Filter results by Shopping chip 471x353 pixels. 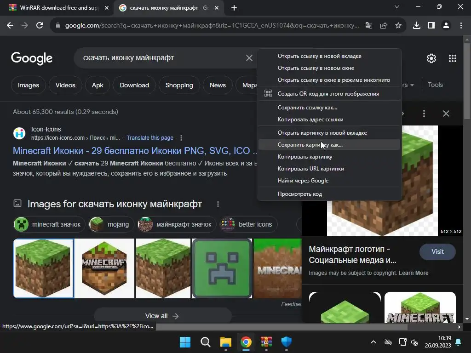tap(179, 85)
